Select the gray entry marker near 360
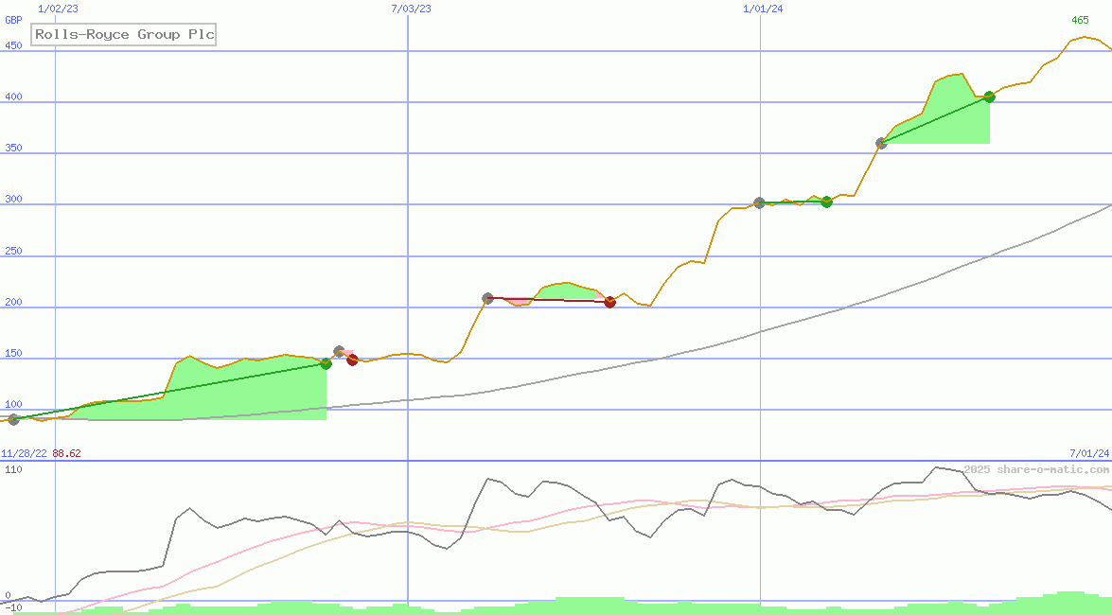The width and height of the screenshot is (1112, 615). 881,143
